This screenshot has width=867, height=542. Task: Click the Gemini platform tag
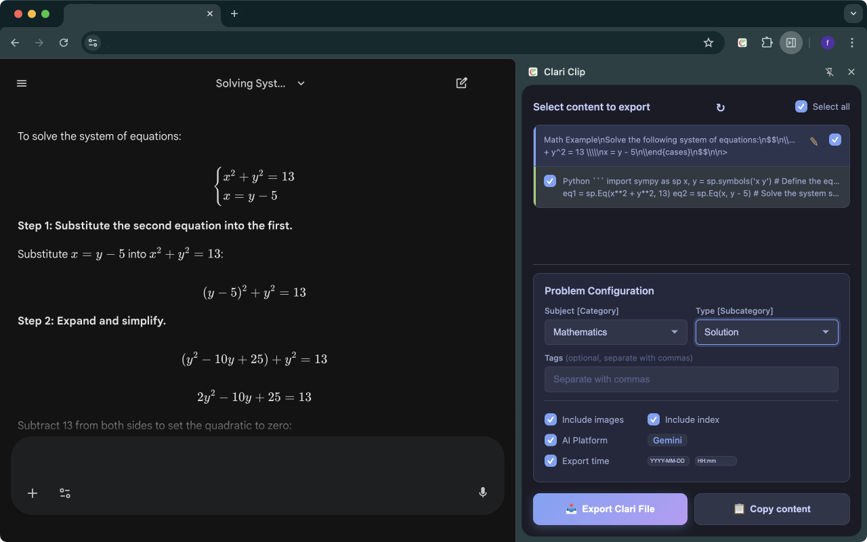pos(667,440)
